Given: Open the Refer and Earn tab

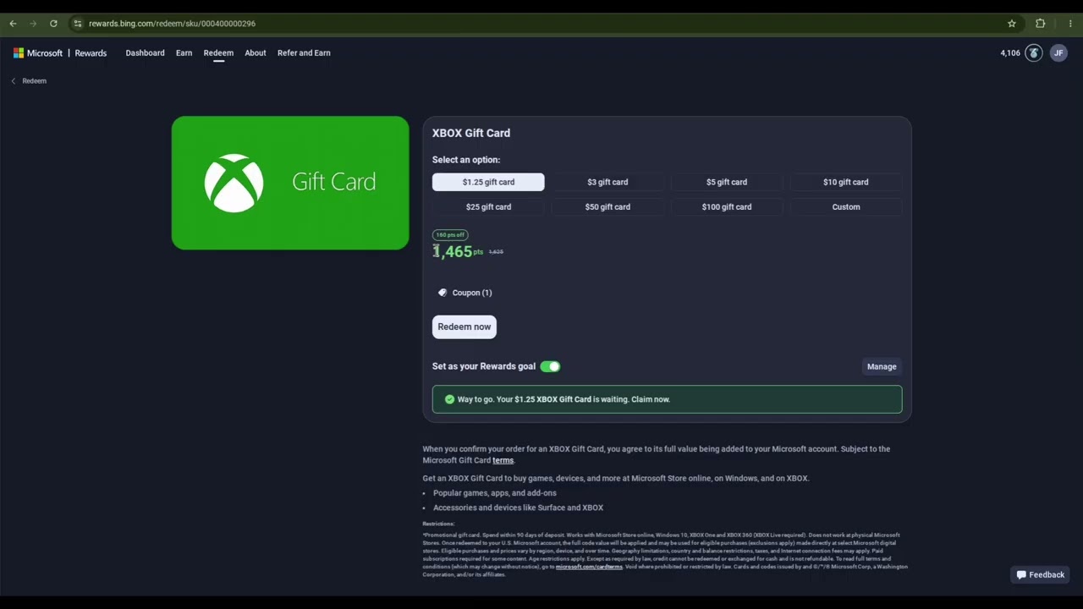Looking at the screenshot, I should tap(304, 53).
